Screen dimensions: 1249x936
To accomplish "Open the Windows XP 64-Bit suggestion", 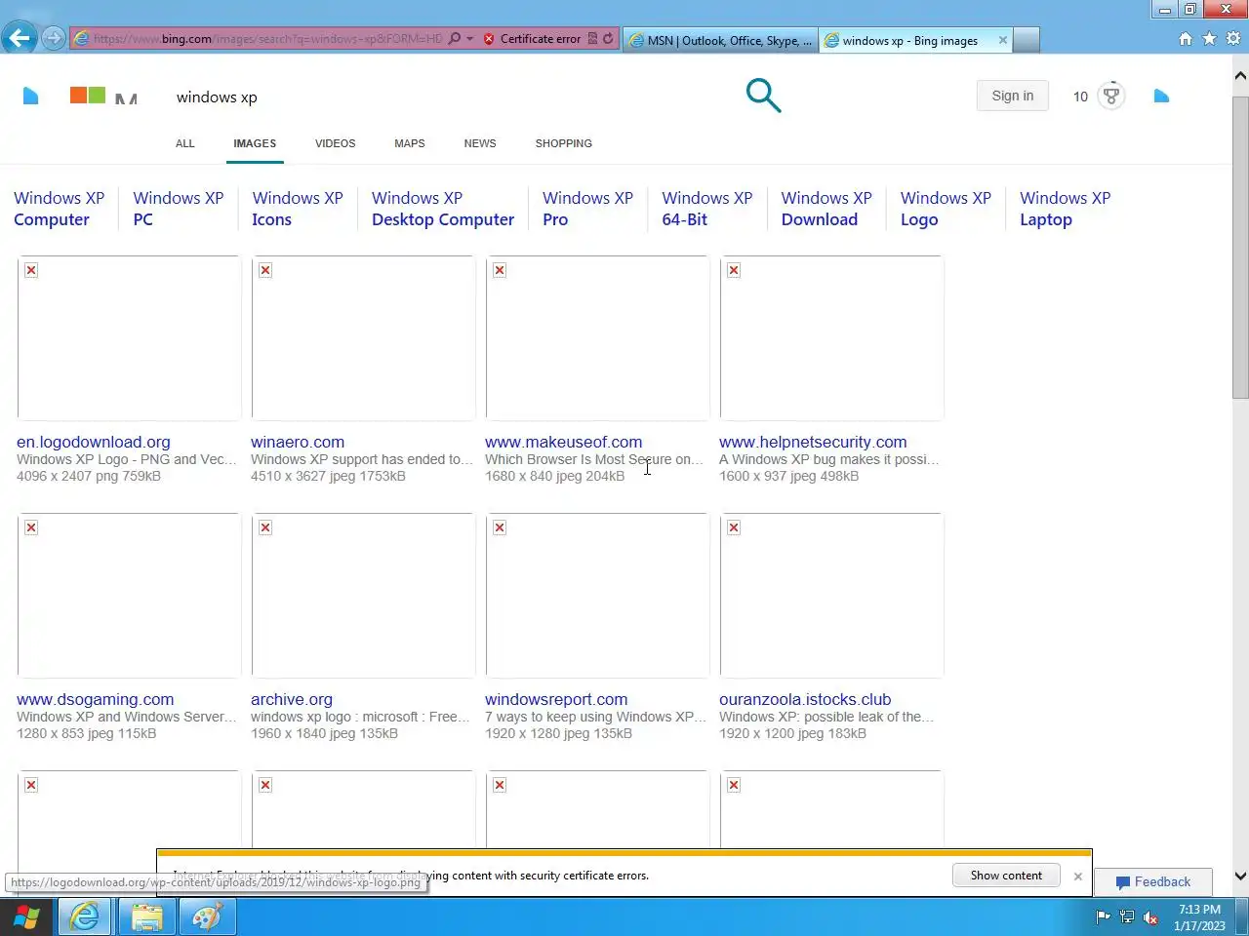I will pyautogui.click(x=707, y=209).
